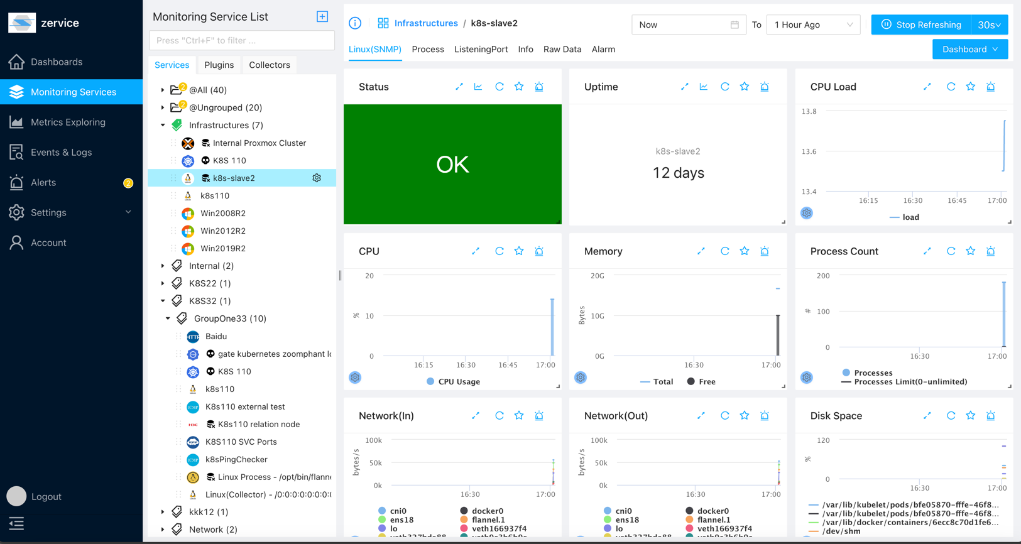Click the Stop Refreshing button
Screen dimensions: 1021x544
[921, 24]
